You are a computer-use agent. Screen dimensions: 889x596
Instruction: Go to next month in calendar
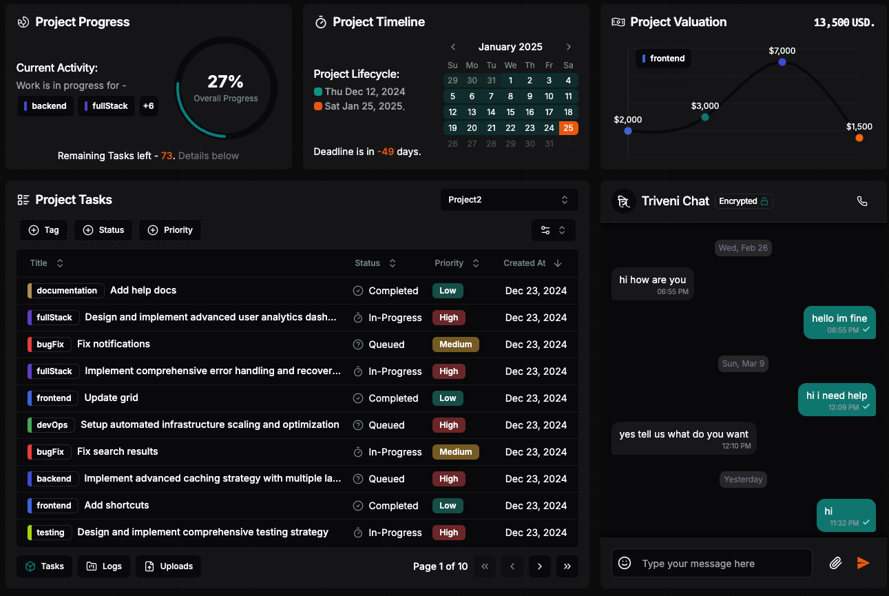pos(568,47)
